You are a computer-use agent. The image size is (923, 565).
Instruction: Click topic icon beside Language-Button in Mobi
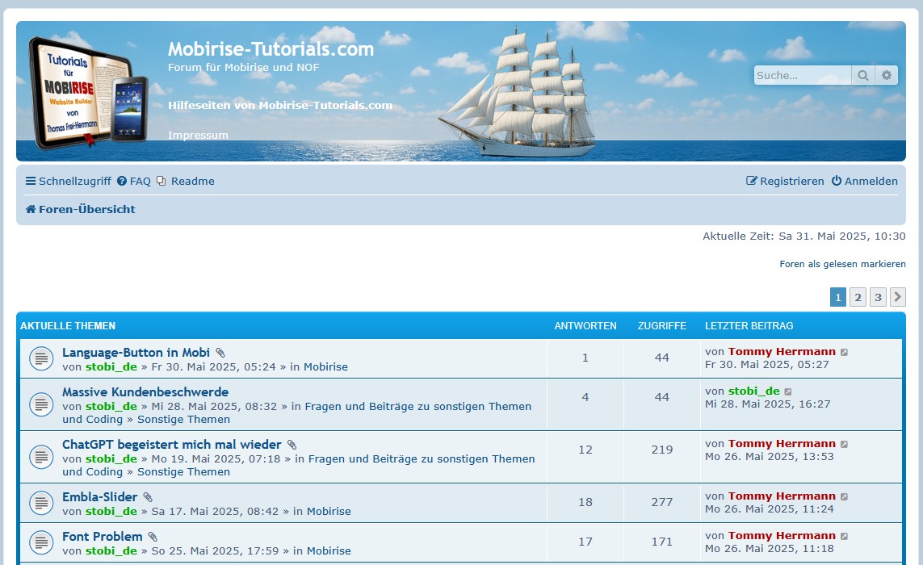[41, 359]
